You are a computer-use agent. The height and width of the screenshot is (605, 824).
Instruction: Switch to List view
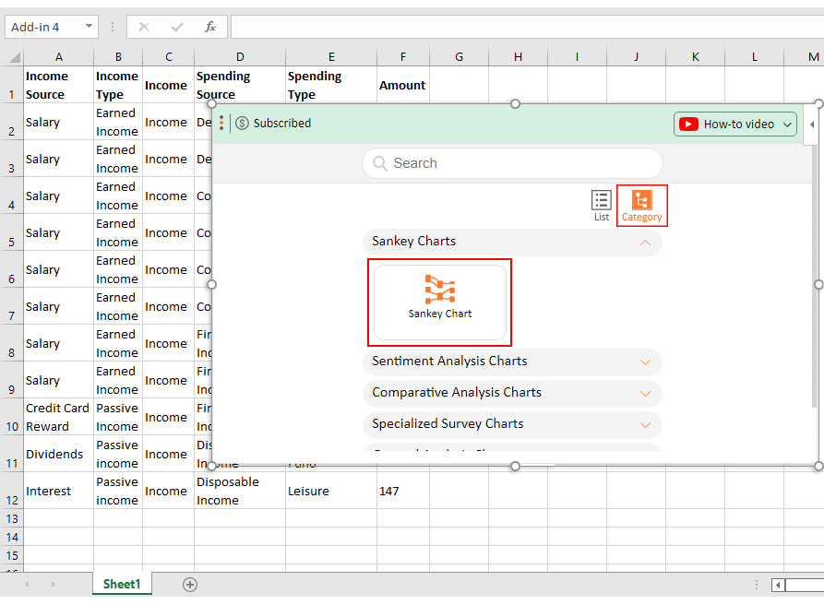602,206
